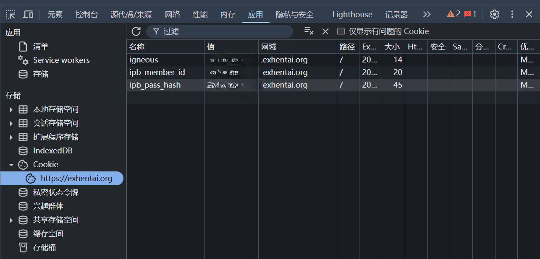The width and height of the screenshot is (540, 259).
Task: Activate the inspect element picker icon
Action: pyautogui.click(x=10, y=14)
